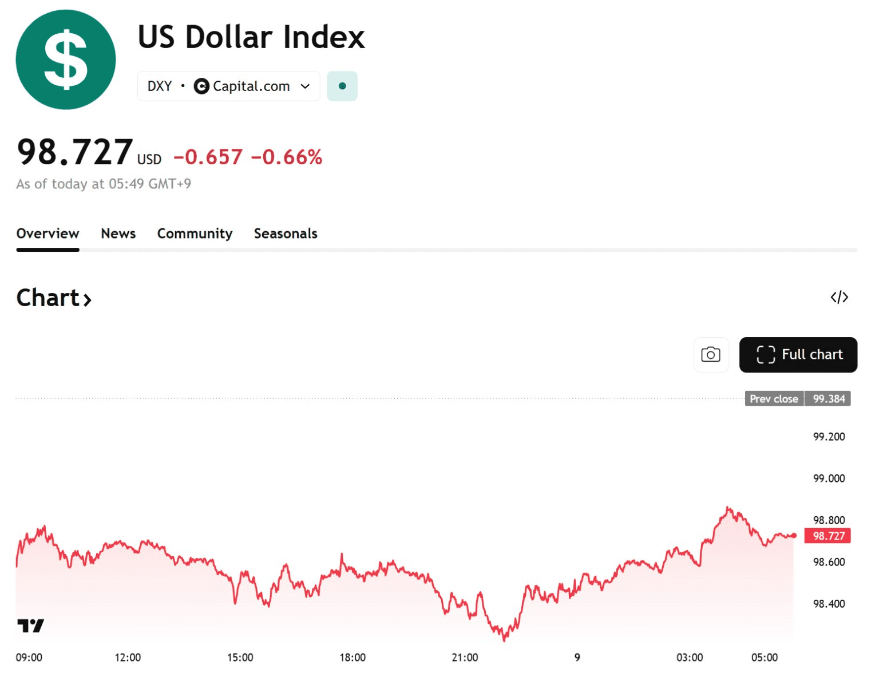Click the camera snapshot icon
The height and width of the screenshot is (681, 879).
(x=711, y=355)
